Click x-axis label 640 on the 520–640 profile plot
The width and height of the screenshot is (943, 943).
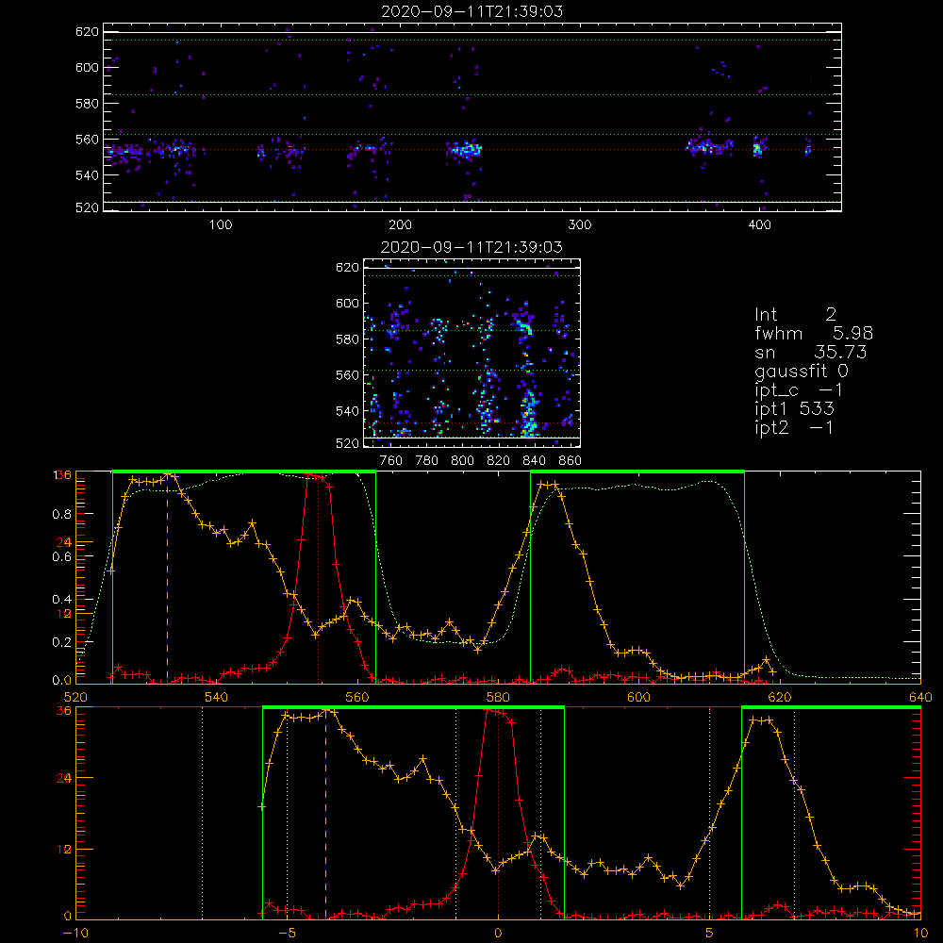(x=920, y=698)
